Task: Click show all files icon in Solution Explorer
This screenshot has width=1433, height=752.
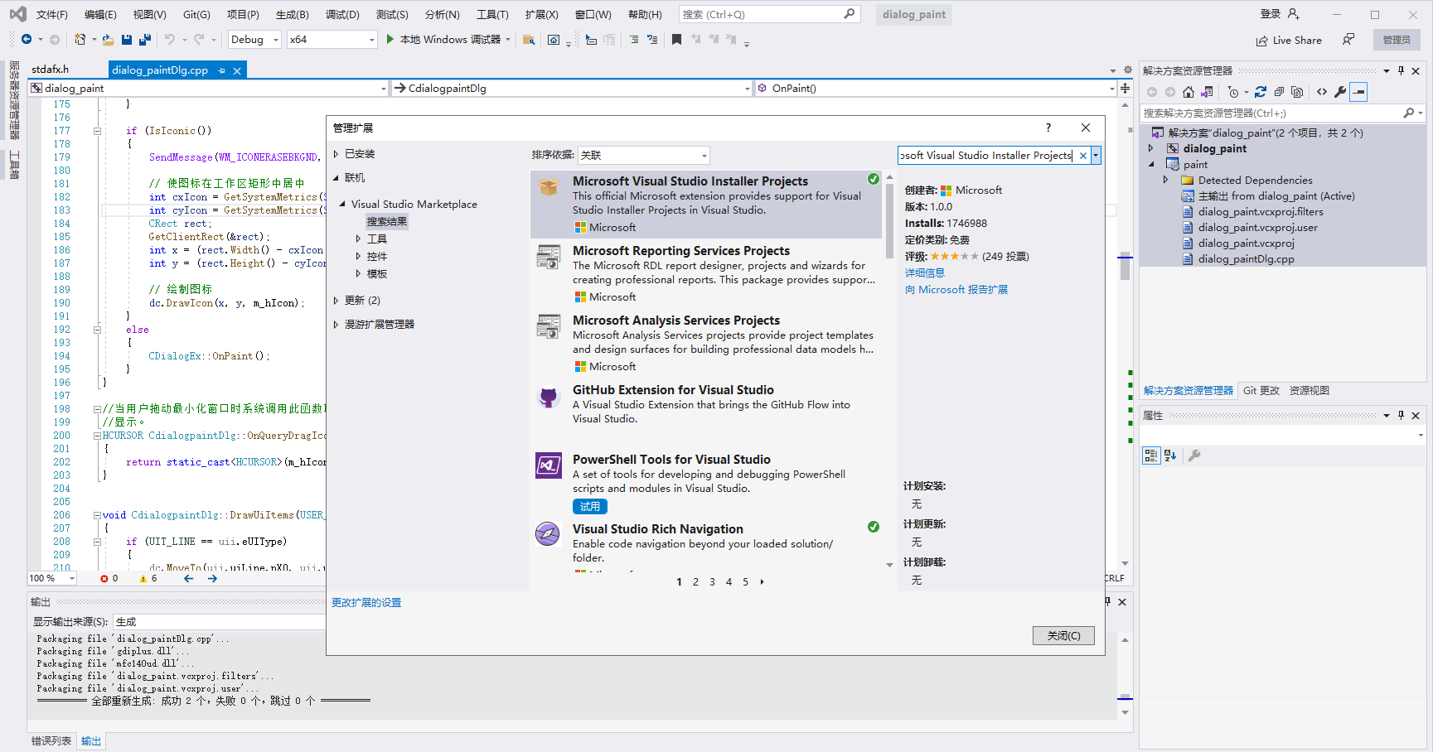Action: (x=1297, y=92)
